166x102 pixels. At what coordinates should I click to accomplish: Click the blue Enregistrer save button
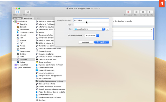[x=101, y=42]
